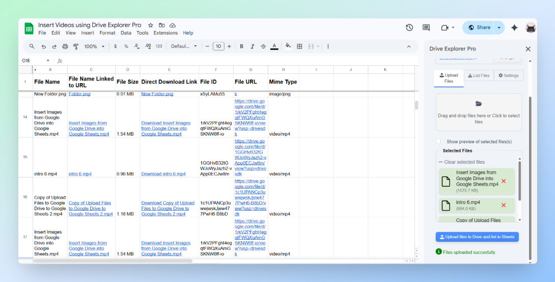Switch to the List Files tab
Viewport: 555px width, 282px height.
point(478,75)
